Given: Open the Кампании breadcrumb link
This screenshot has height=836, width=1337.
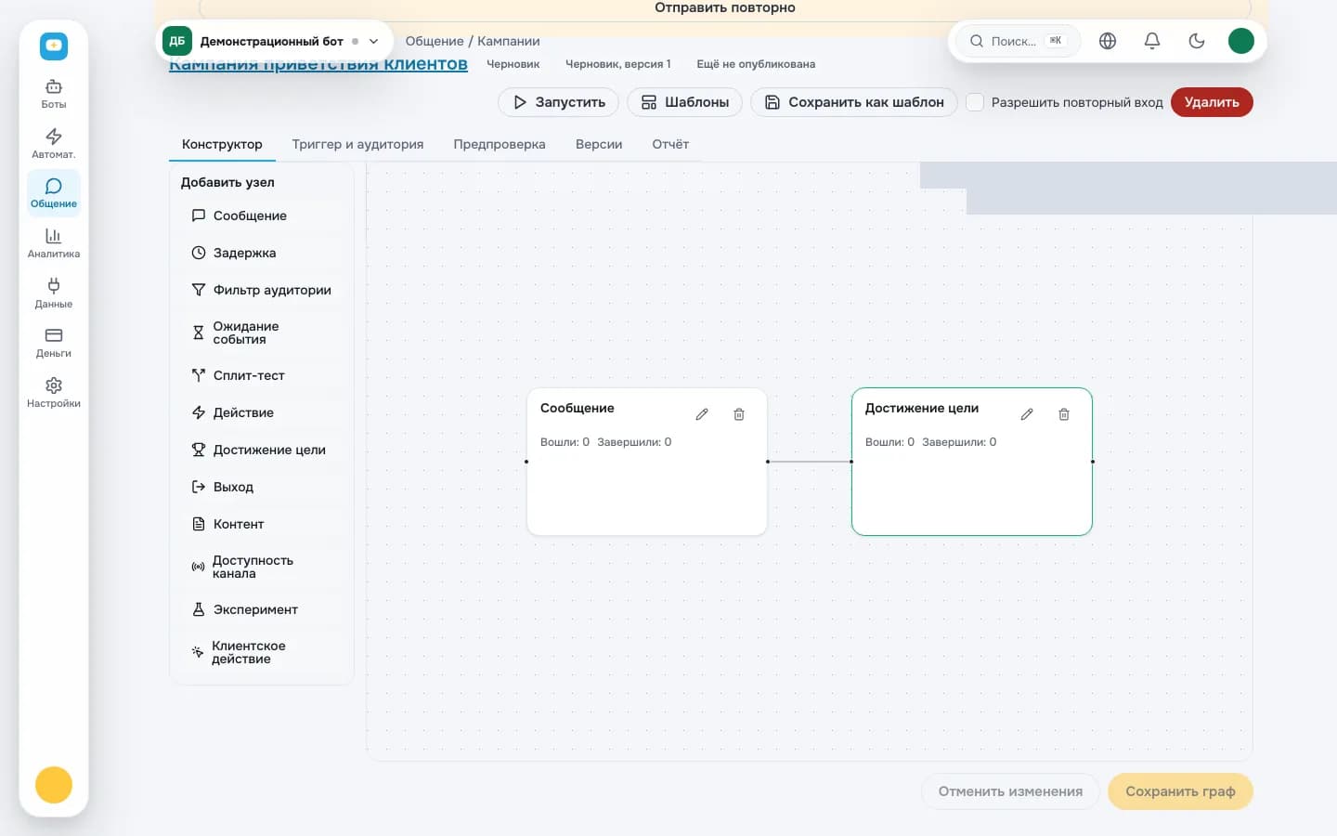Looking at the screenshot, I should point(509,41).
